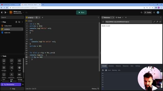The width and height of the screenshot is (163, 91).
Task: Dismiss the Ghostwriter banner
Action: [x=23, y=84]
